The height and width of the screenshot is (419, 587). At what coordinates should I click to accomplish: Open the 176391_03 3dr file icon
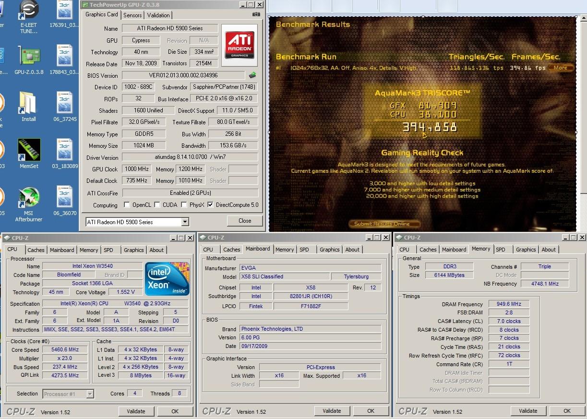[x=64, y=11]
